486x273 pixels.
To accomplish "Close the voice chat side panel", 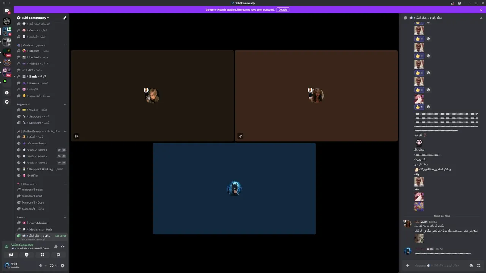I will [x=481, y=18].
